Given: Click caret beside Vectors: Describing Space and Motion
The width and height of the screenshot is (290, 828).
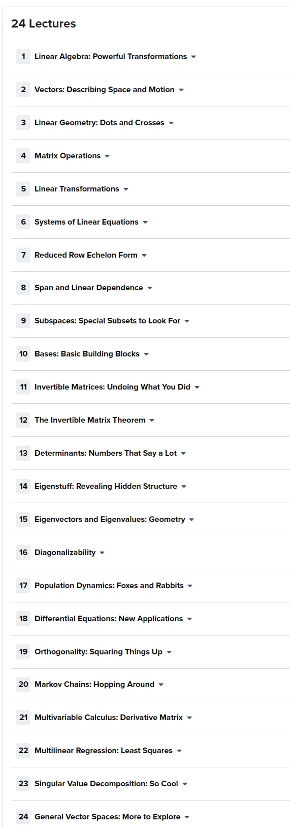Looking at the screenshot, I should pyautogui.click(x=181, y=90).
